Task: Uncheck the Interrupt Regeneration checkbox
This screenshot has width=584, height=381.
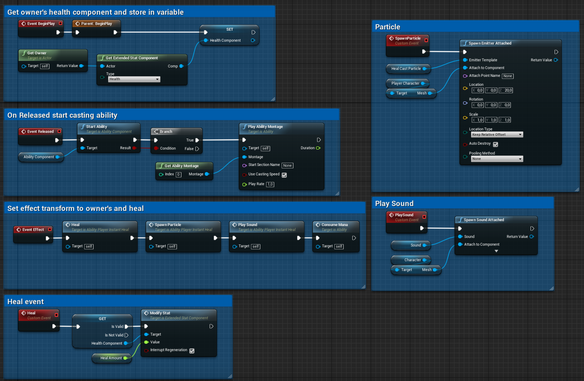Action: point(192,351)
